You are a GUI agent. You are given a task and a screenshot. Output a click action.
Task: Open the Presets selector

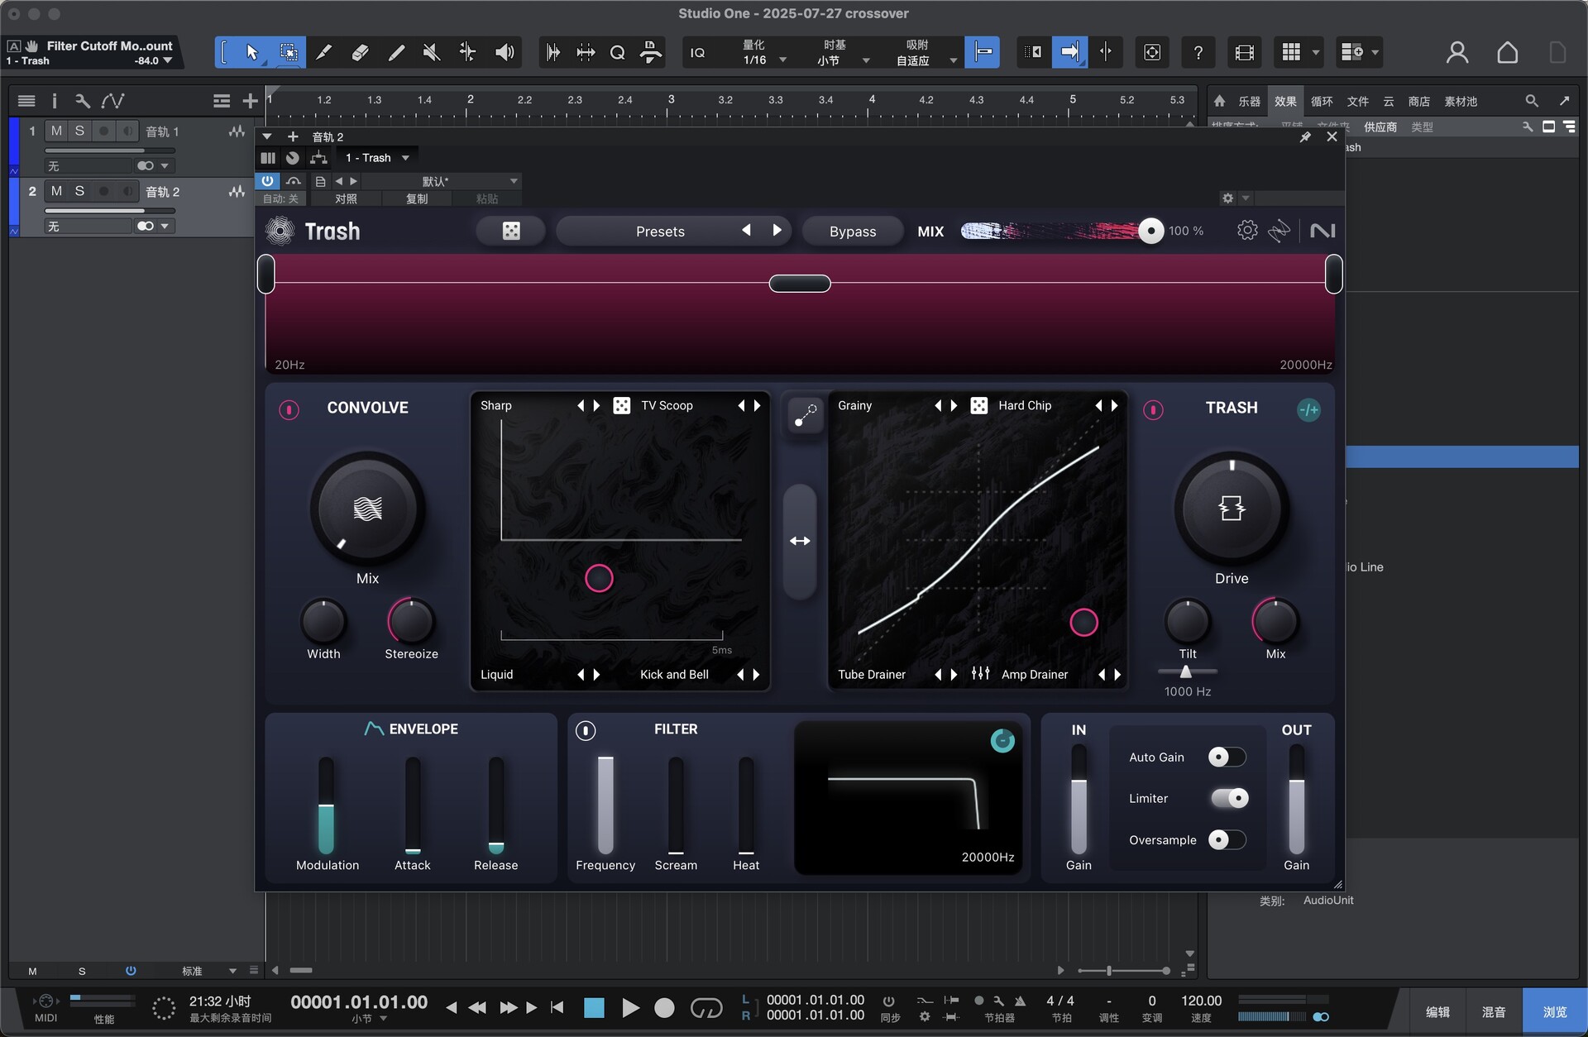tap(660, 232)
